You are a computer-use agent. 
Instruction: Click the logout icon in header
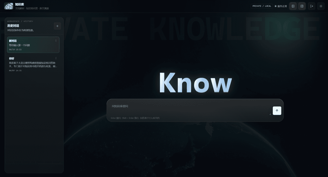312,6
